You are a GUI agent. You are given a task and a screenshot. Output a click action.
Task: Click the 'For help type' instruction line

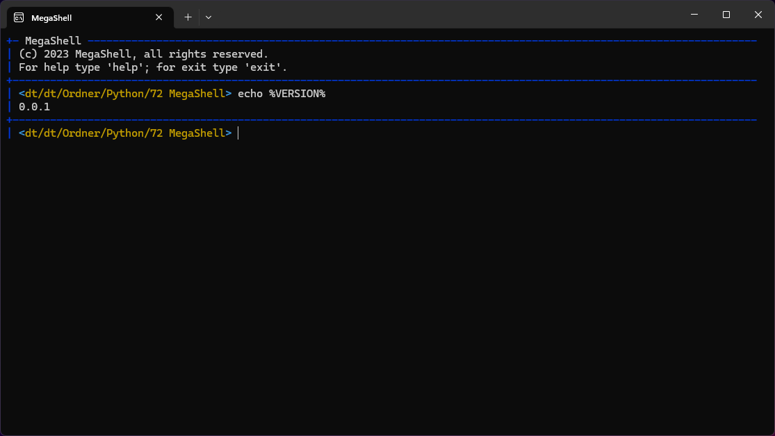[153, 67]
